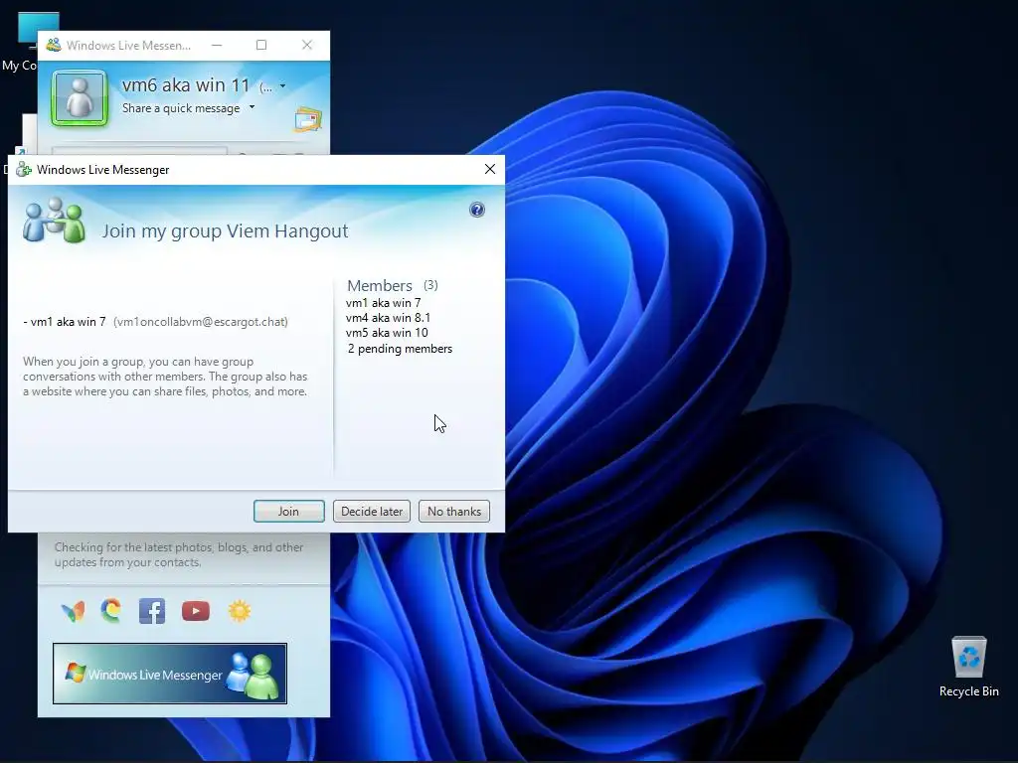Click Share a quick message text field
This screenshot has height=763, width=1018.
pyautogui.click(x=181, y=108)
